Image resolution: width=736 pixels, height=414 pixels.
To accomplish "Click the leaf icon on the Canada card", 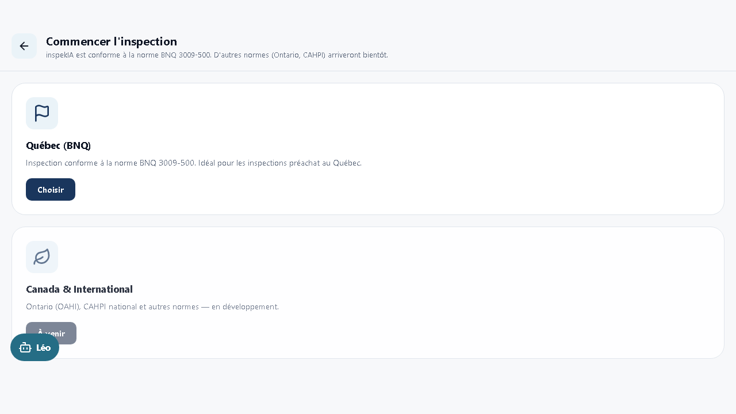I will (x=42, y=257).
